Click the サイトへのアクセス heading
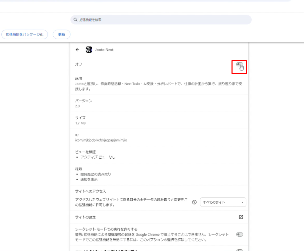 pyautogui.click(x=91, y=191)
